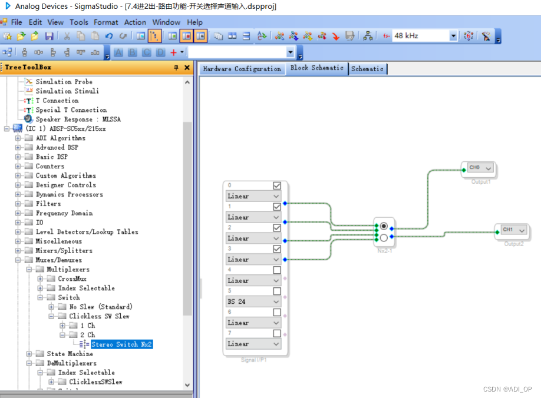Open the Action menu
The height and width of the screenshot is (398, 541).
click(x=136, y=22)
